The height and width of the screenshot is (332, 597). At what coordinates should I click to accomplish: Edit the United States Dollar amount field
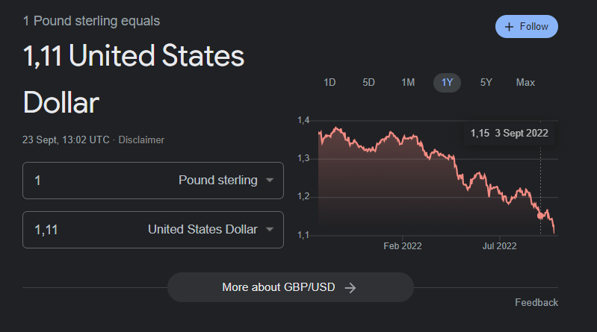coord(72,229)
